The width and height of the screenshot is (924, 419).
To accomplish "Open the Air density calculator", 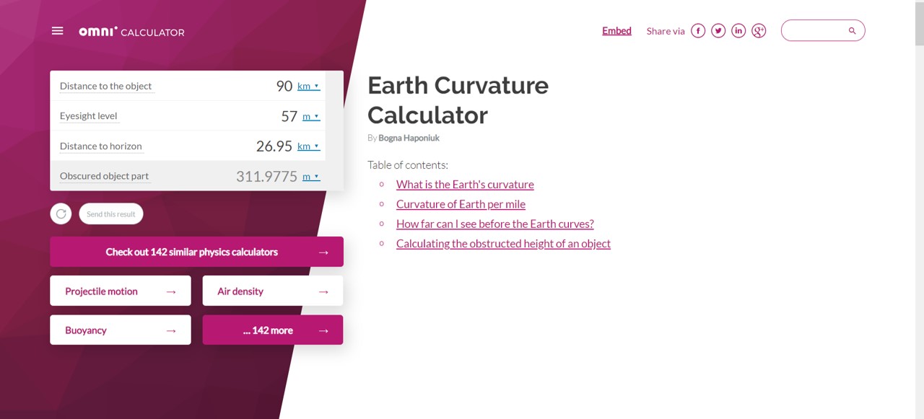I will coord(273,291).
